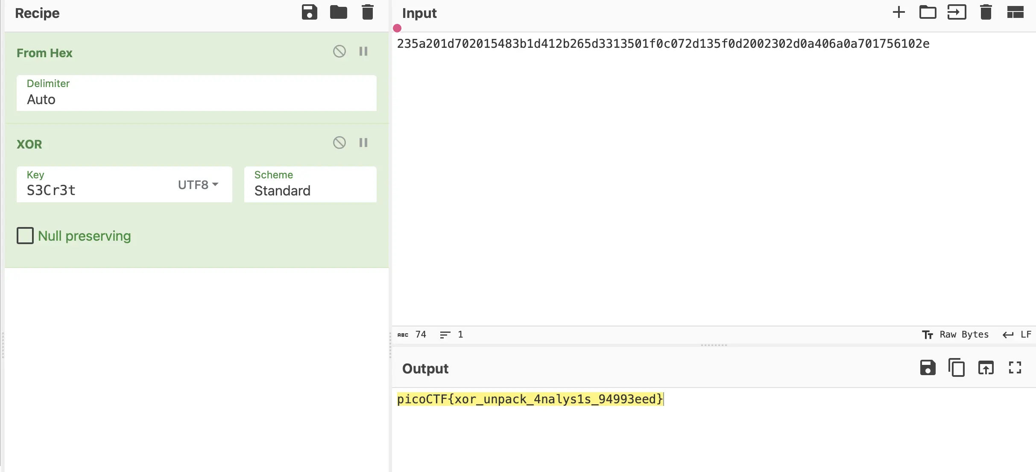Save output to file

point(928,368)
